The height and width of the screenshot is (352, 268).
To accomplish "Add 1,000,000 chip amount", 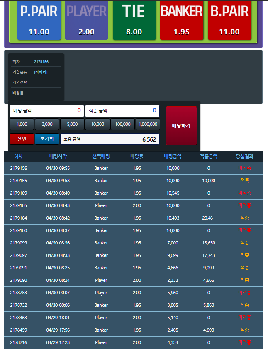I will tap(148, 124).
